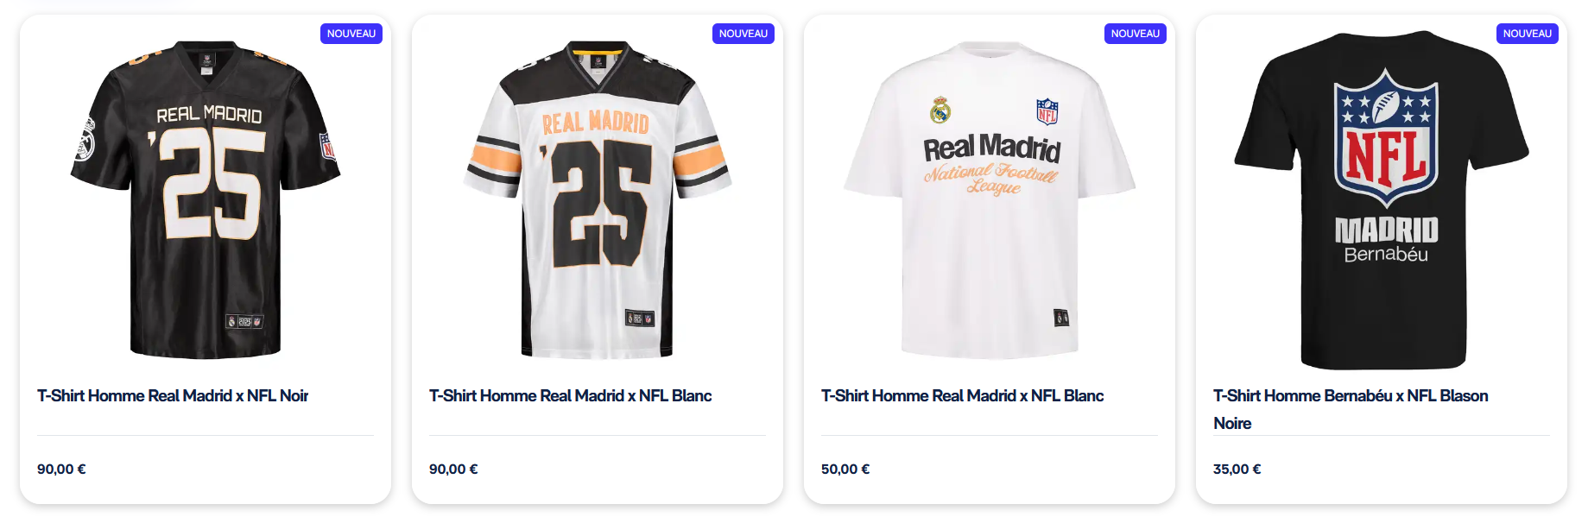This screenshot has width=1588, height=517.
Task: Click the 90,00 € price on the black jersey card
Action: (x=60, y=470)
